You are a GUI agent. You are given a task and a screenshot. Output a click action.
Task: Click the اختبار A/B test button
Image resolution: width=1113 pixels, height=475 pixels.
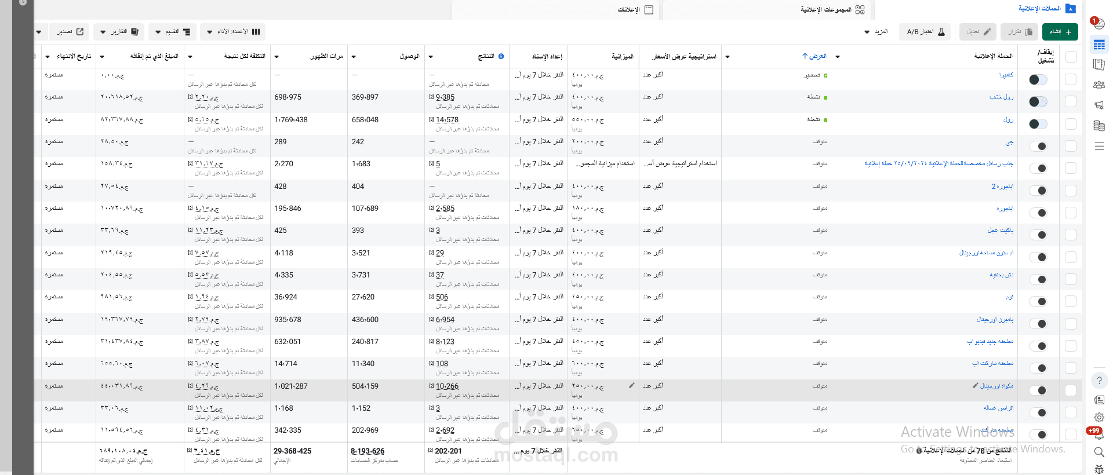click(925, 32)
